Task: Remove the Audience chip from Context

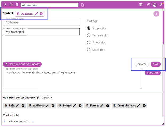Action: tap(41, 14)
